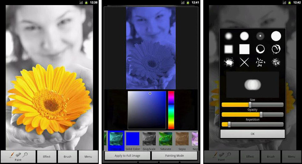Select the thick rough ring brush shape

point(260,49)
